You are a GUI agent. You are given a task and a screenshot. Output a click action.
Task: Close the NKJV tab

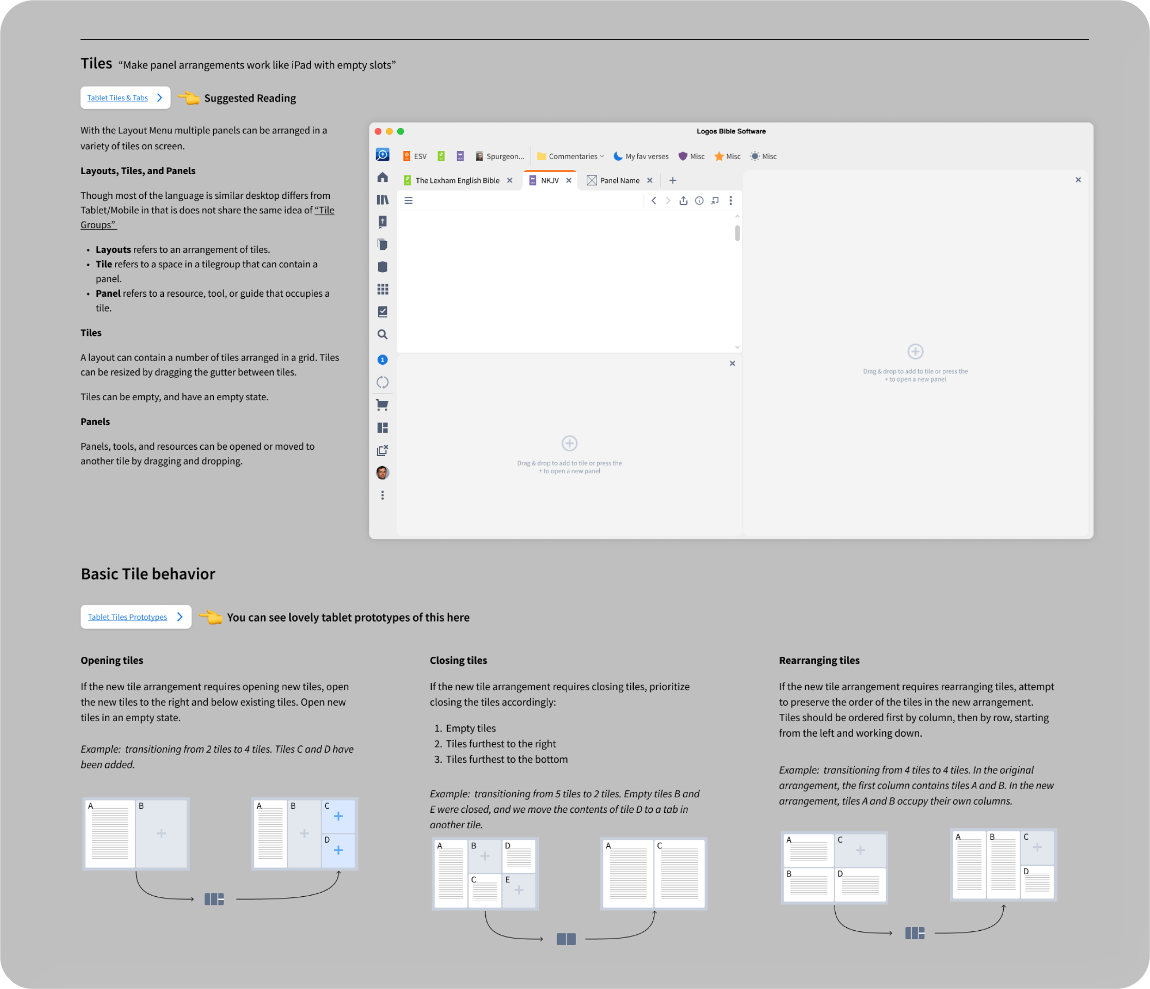pyautogui.click(x=569, y=180)
